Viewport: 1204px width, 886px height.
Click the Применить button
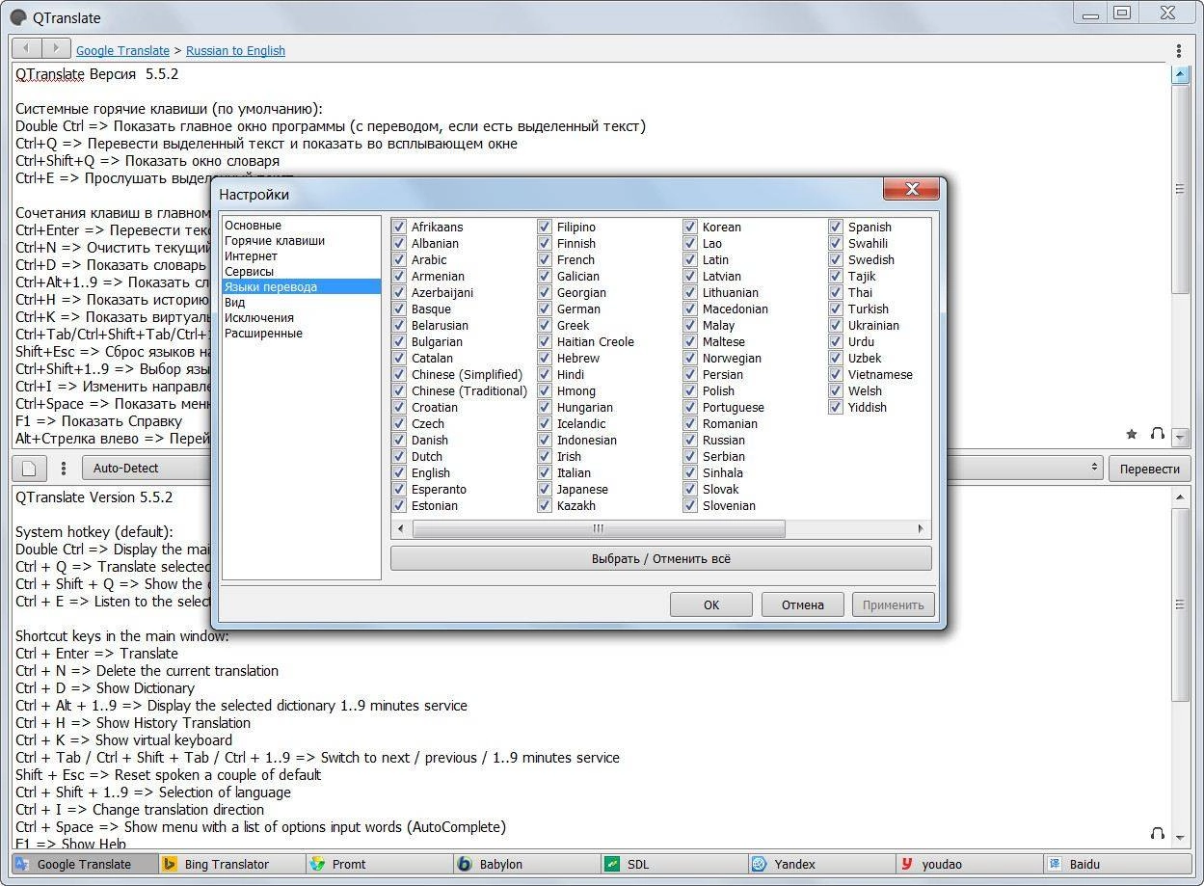(894, 604)
